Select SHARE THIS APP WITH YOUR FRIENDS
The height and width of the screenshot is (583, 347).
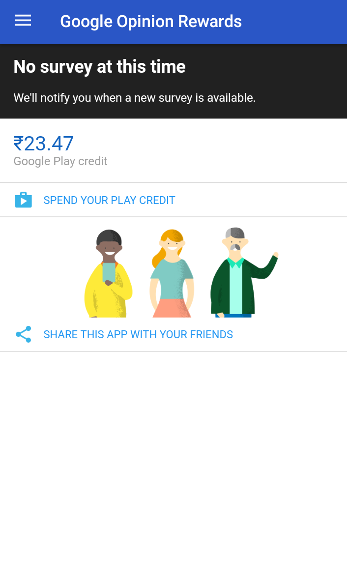[138, 334]
